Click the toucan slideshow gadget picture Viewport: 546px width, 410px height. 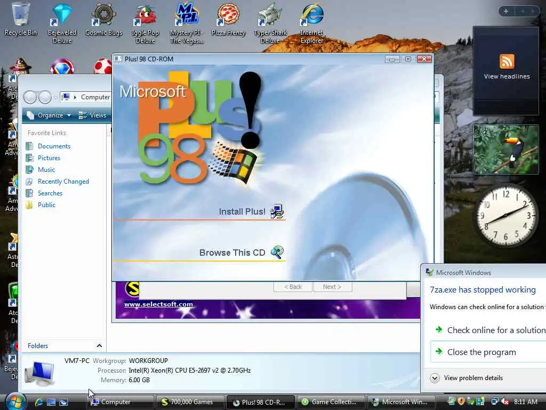tap(505, 149)
